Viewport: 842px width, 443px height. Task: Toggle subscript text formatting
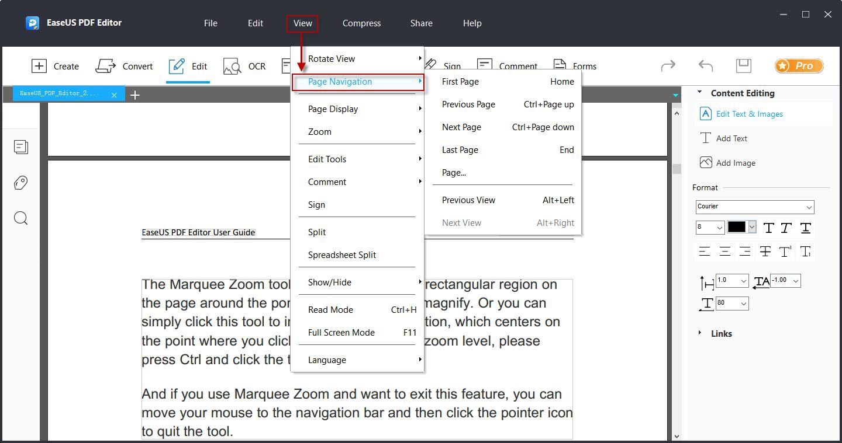coord(805,252)
